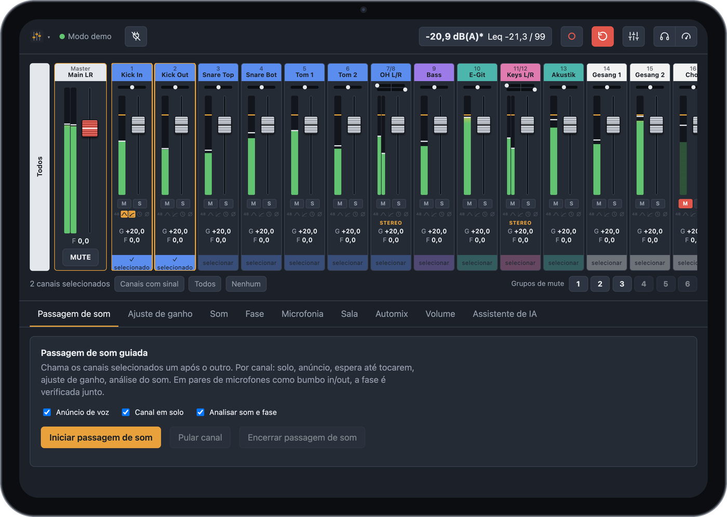Click 48V phantom label on Tom 2
Viewport: 727px width, 517px height.
333,214
